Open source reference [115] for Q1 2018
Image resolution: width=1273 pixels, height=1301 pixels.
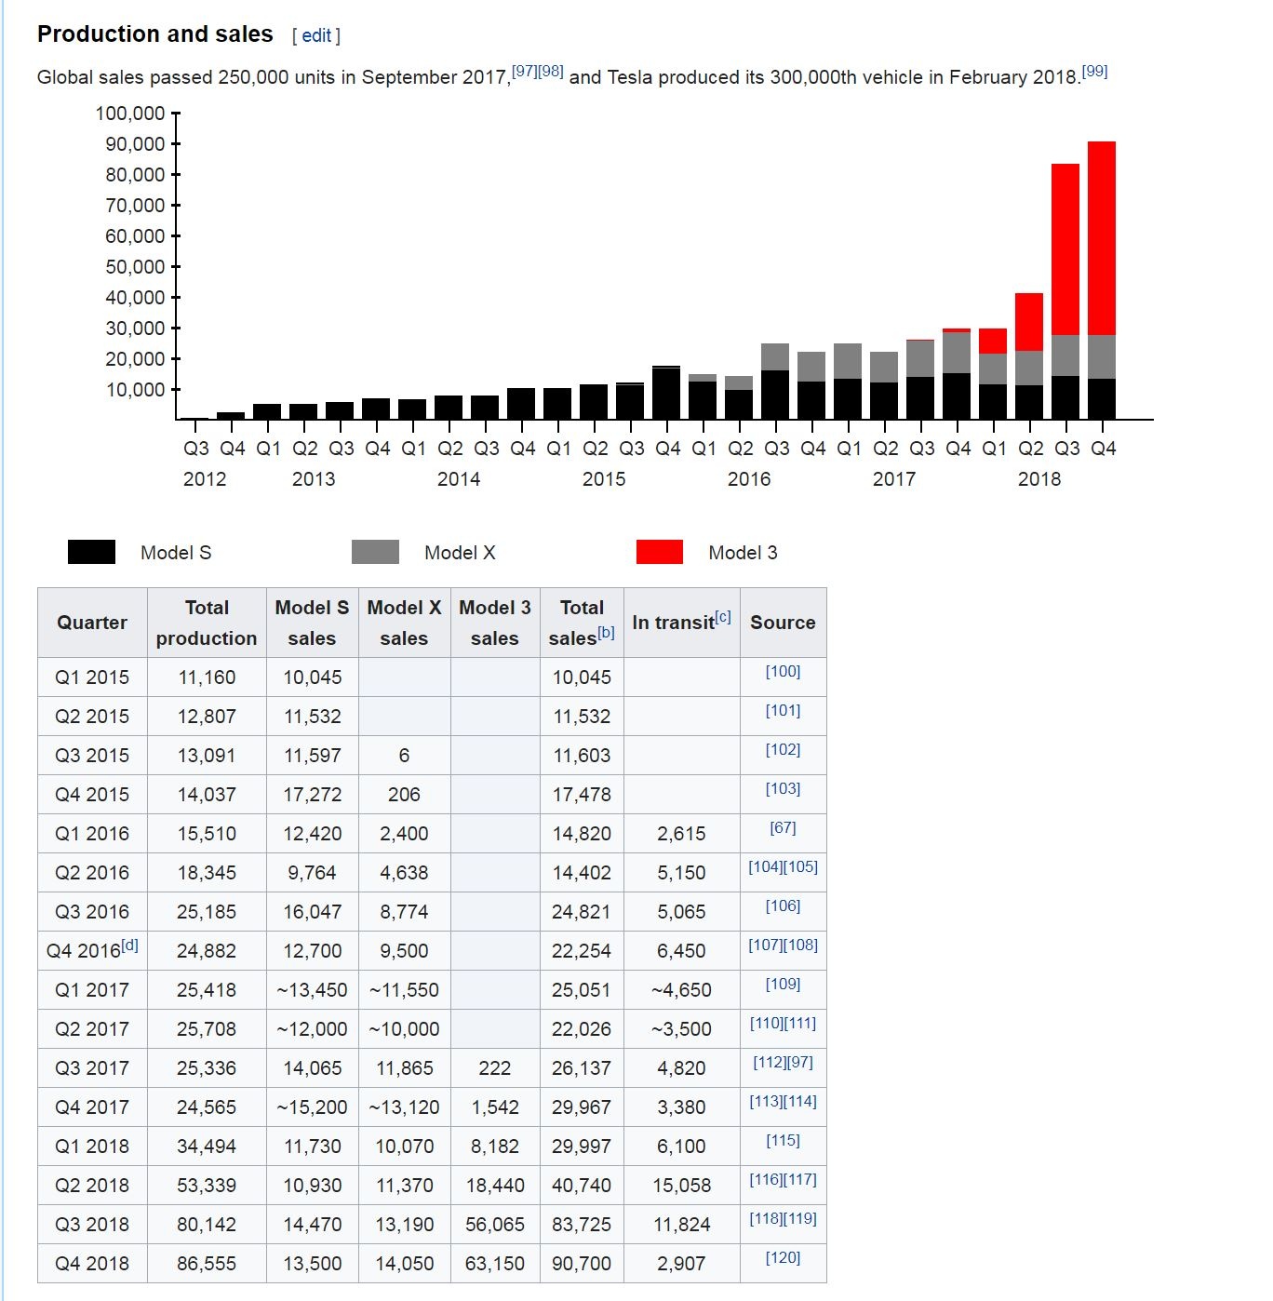(x=783, y=1140)
